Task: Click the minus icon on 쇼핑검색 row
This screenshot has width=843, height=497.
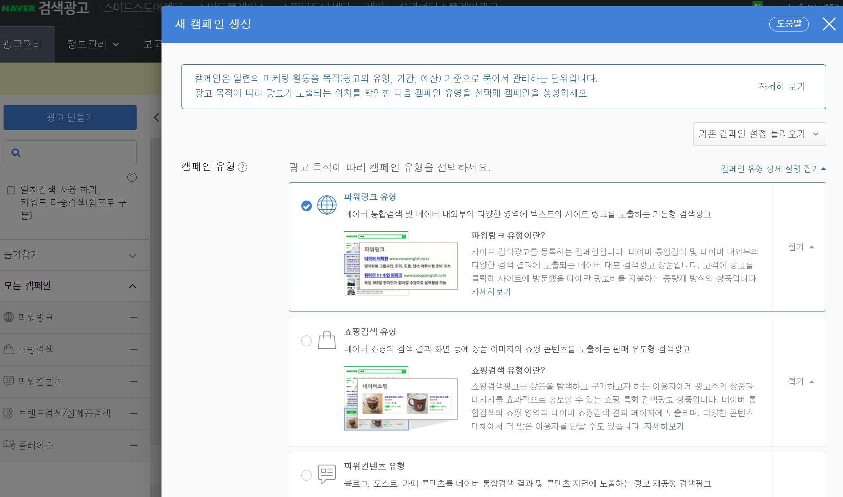Action: point(133,350)
